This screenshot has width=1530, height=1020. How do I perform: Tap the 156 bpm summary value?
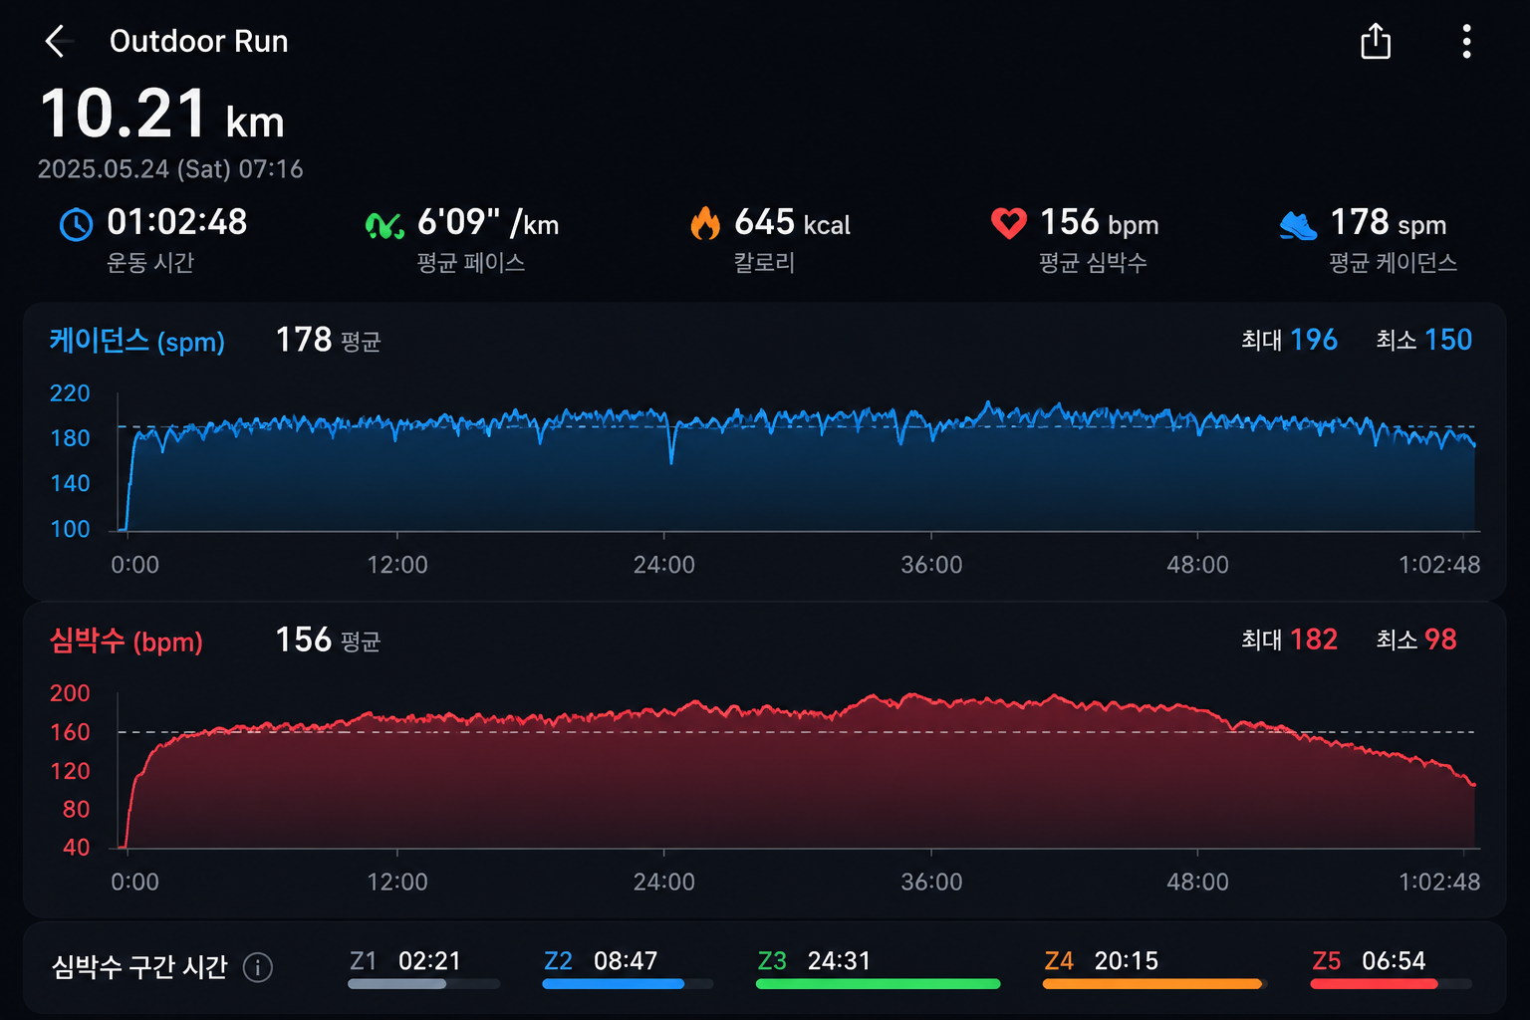click(1100, 222)
